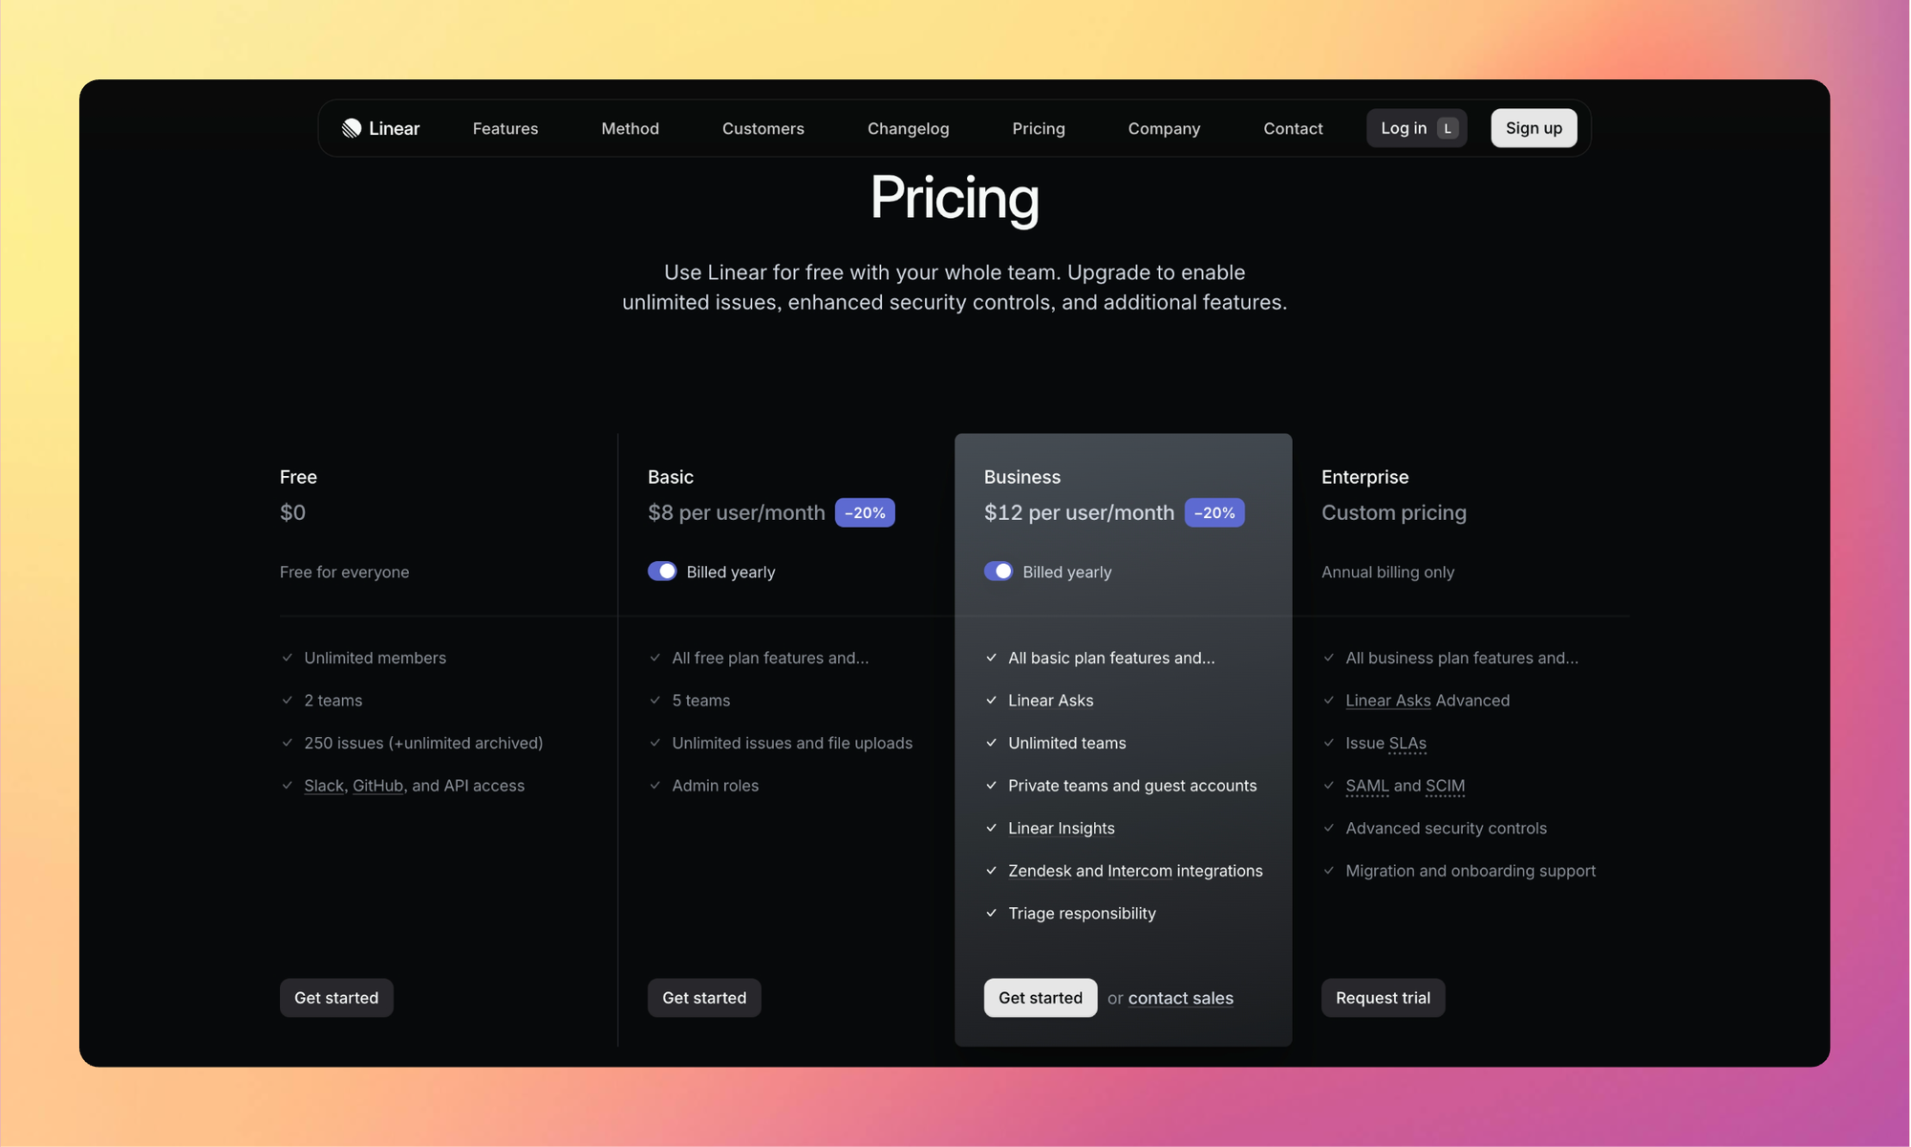Click the Customers navigation icon
Screen dimensions: 1911x1147
point(763,127)
